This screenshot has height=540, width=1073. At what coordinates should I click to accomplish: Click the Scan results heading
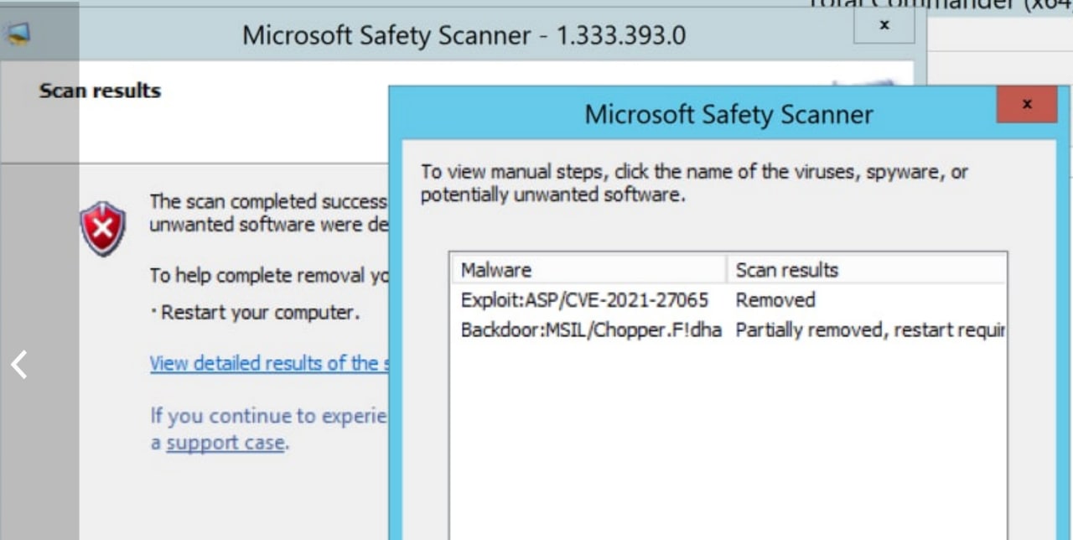tap(100, 91)
